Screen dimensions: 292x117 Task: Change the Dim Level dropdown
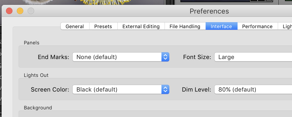point(253,89)
